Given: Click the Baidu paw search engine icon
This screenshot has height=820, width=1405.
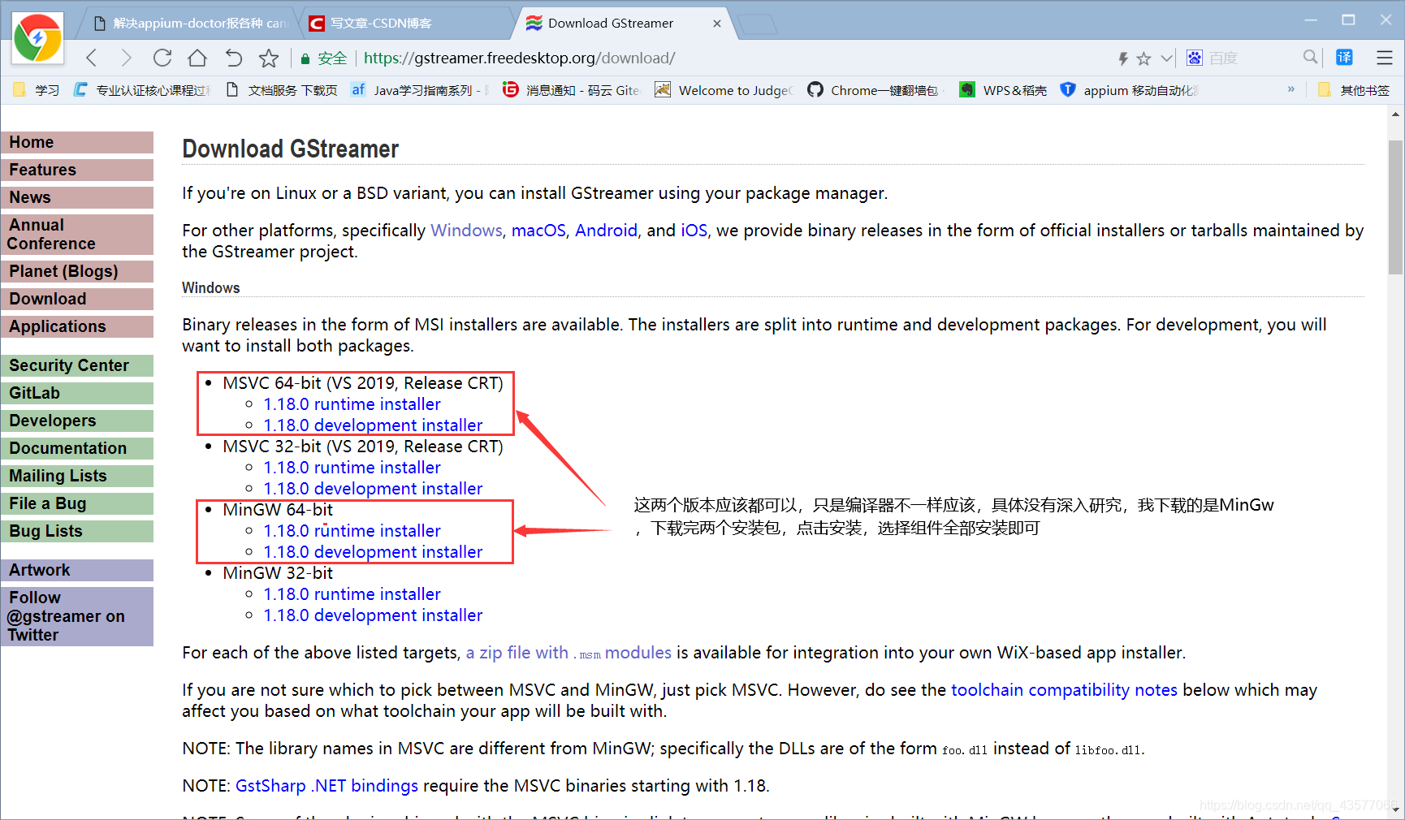Looking at the screenshot, I should 1195,58.
